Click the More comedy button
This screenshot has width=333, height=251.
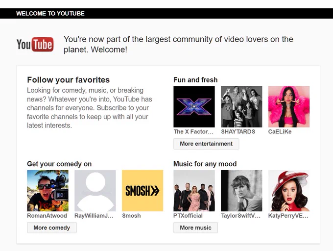tap(52, 228)
